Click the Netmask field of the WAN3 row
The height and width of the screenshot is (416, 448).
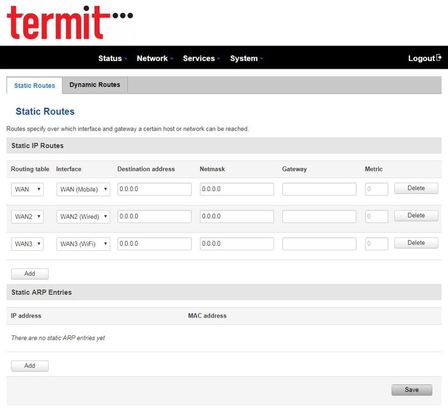tap(237, 244)
